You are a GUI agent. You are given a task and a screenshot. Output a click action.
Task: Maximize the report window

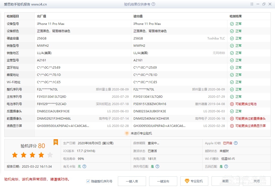click(x=264, y=4)
